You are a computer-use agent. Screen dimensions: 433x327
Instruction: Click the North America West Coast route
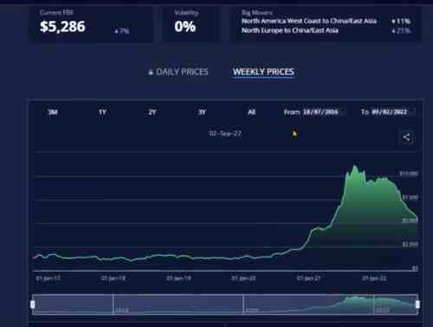point(309,21)
